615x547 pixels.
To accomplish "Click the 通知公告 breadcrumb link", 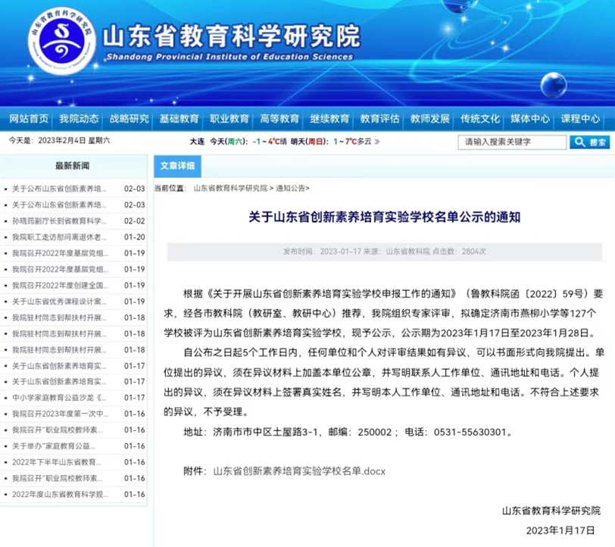I will tap(291, 187).
